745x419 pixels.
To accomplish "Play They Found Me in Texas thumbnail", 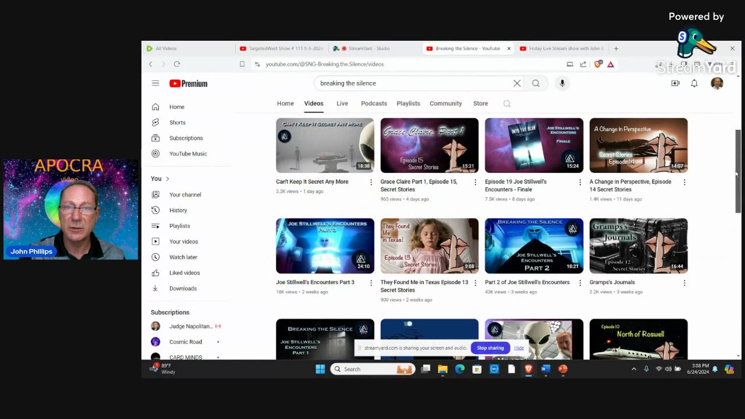I will pos(430,246).
